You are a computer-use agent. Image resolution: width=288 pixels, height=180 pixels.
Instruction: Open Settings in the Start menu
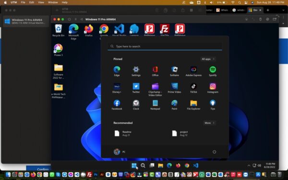pos(136,71)
